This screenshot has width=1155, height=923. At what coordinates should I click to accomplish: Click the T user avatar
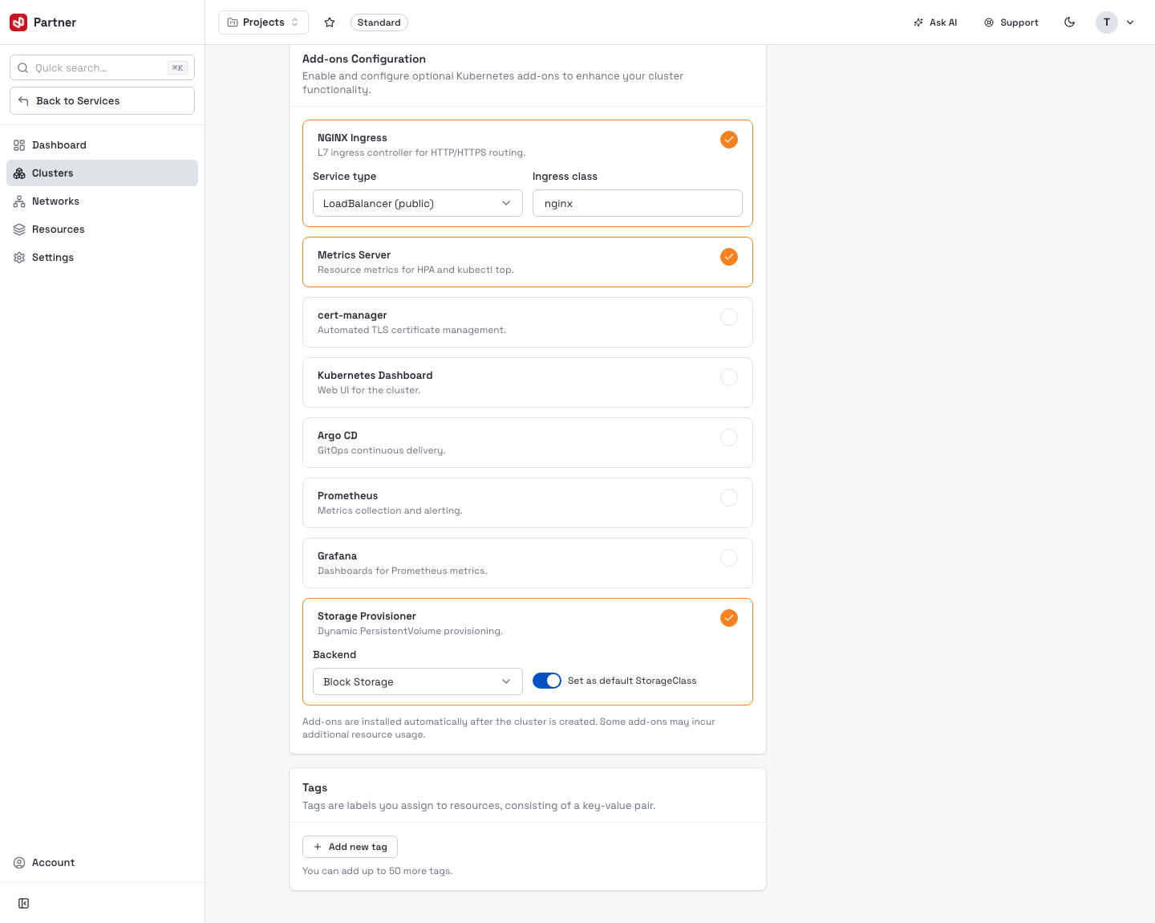coord(1107,22)
